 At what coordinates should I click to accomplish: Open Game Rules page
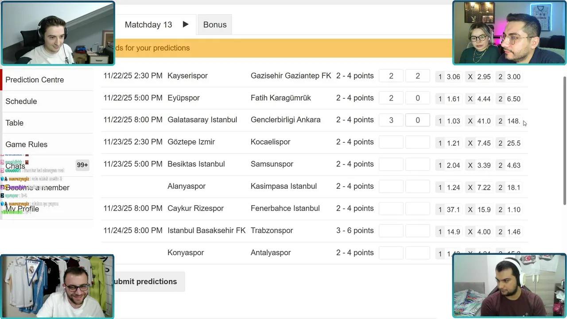click(27, 144)
